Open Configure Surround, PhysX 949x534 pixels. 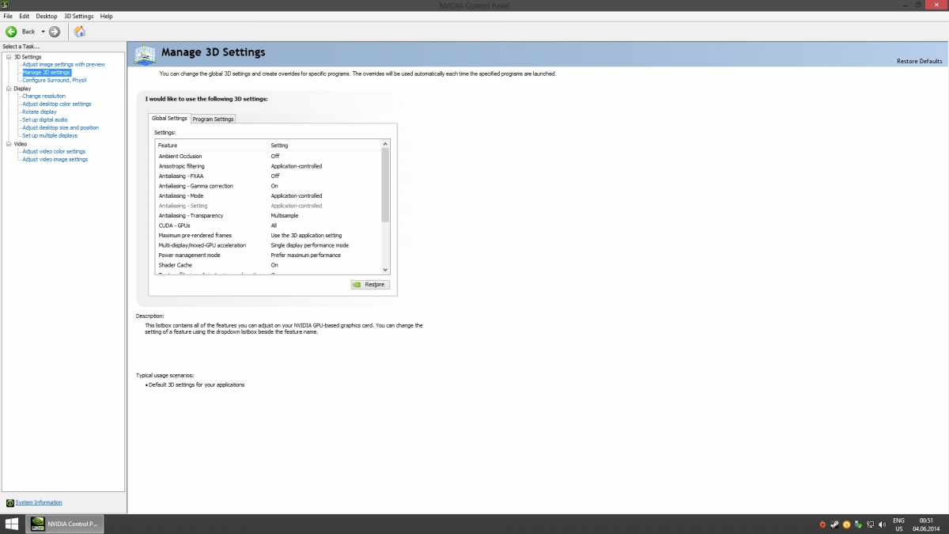tap(55, 80)
